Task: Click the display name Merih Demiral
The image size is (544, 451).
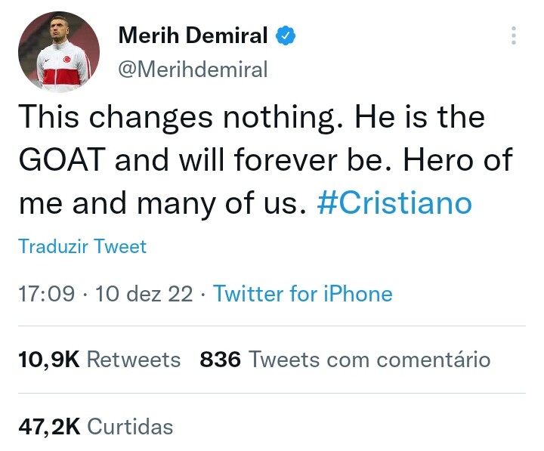Action: [193, 35]
